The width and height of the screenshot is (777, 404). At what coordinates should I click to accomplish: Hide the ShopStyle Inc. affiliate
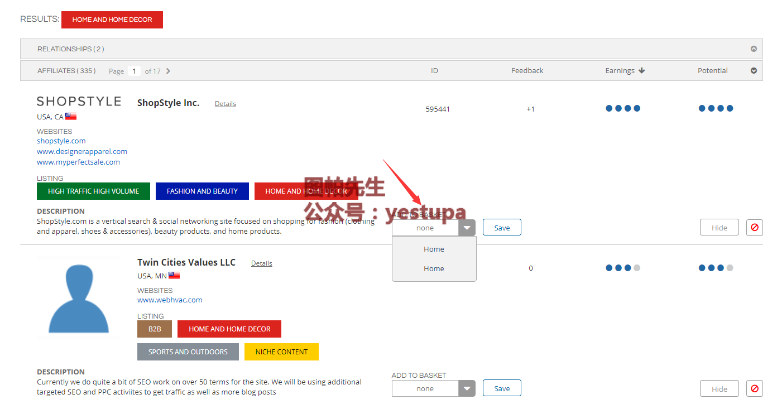(x=720, y=228)
